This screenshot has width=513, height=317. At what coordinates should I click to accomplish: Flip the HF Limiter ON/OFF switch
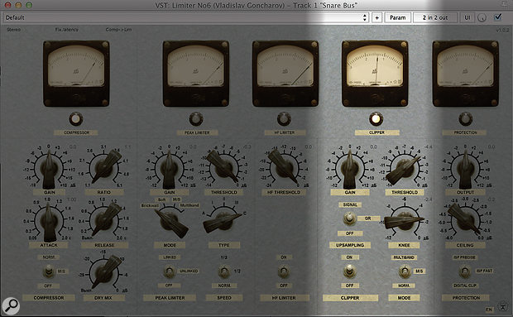coord(284,271)
